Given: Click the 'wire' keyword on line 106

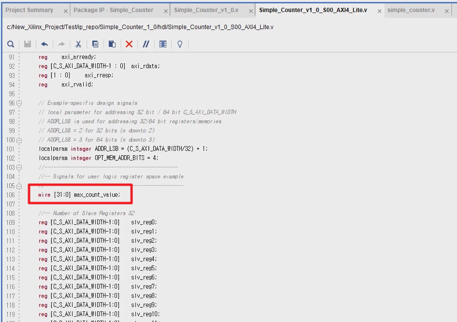Looking at the screenshot, I should click(44, 195).
